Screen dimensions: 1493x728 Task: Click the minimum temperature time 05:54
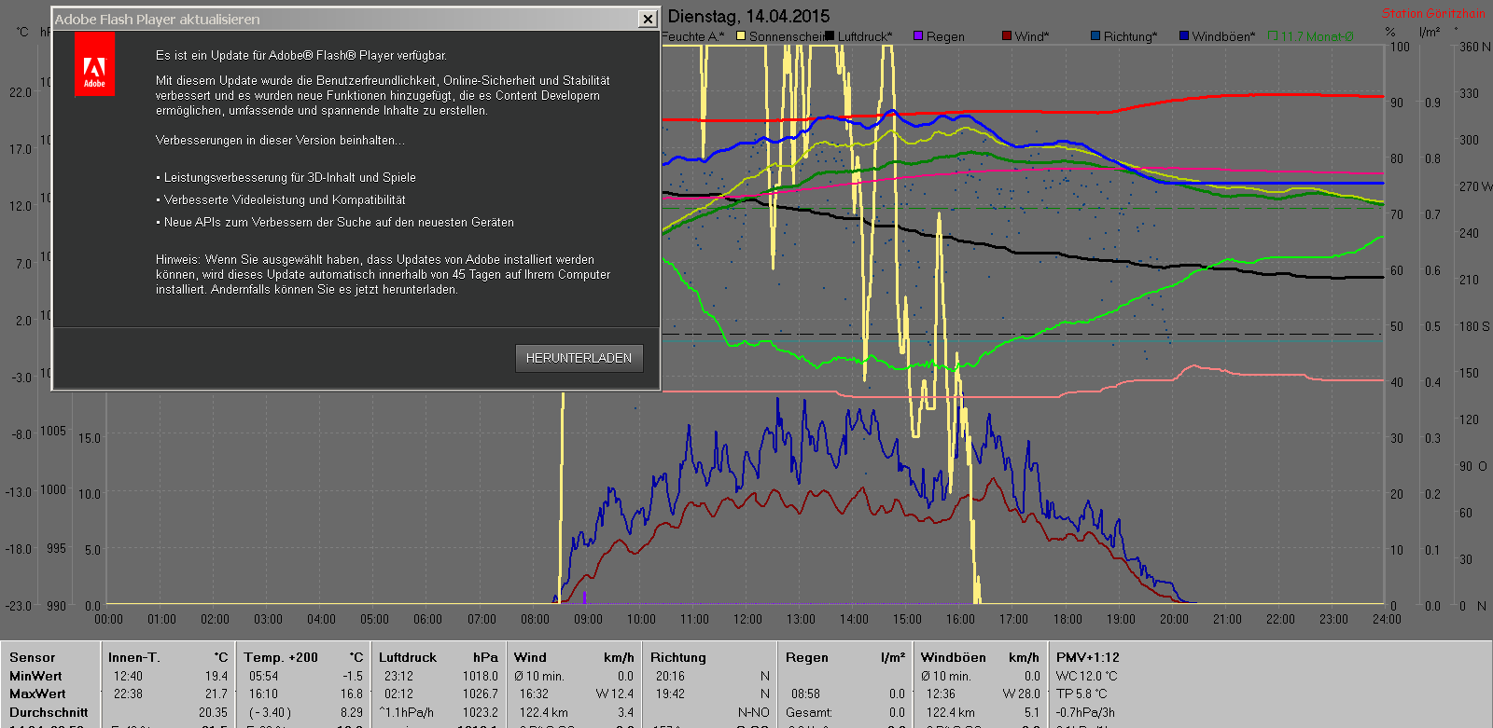[x=263, y=676]
